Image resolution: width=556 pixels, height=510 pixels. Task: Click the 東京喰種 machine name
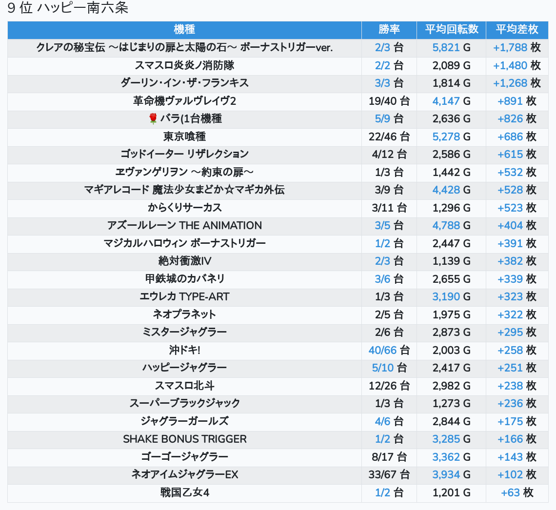(x=184, y=137)
